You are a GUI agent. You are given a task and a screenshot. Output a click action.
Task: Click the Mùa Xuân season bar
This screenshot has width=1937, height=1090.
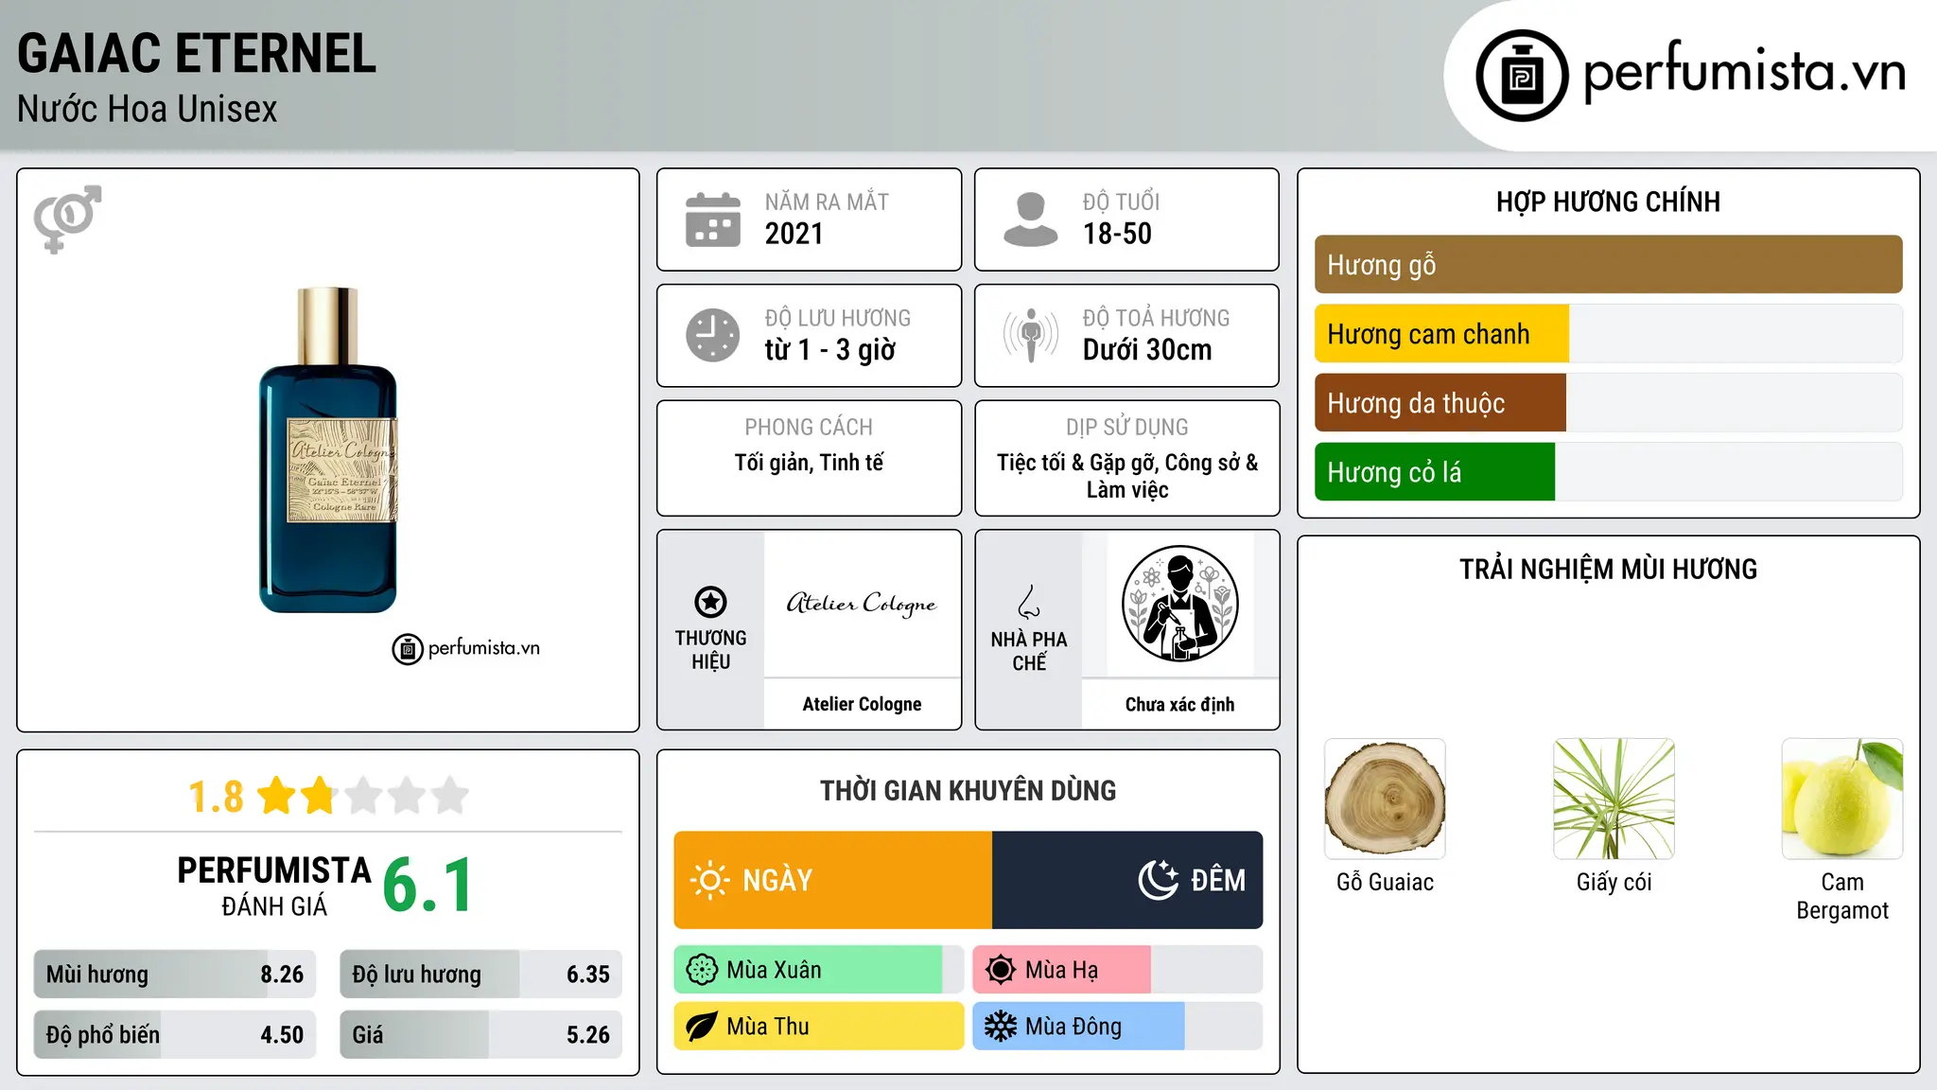tap(818, 970)
